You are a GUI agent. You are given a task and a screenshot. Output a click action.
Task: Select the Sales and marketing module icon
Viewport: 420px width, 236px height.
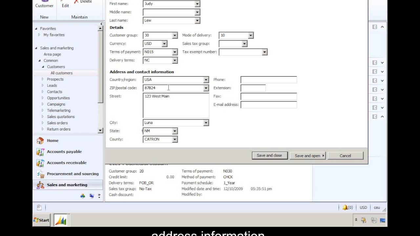coord(40,185)
